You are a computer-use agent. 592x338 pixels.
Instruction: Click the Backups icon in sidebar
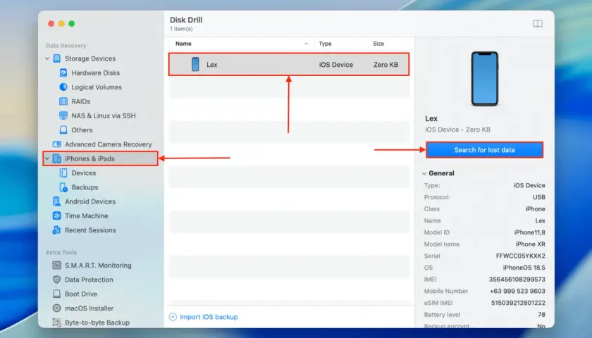(x=63, y=187)
